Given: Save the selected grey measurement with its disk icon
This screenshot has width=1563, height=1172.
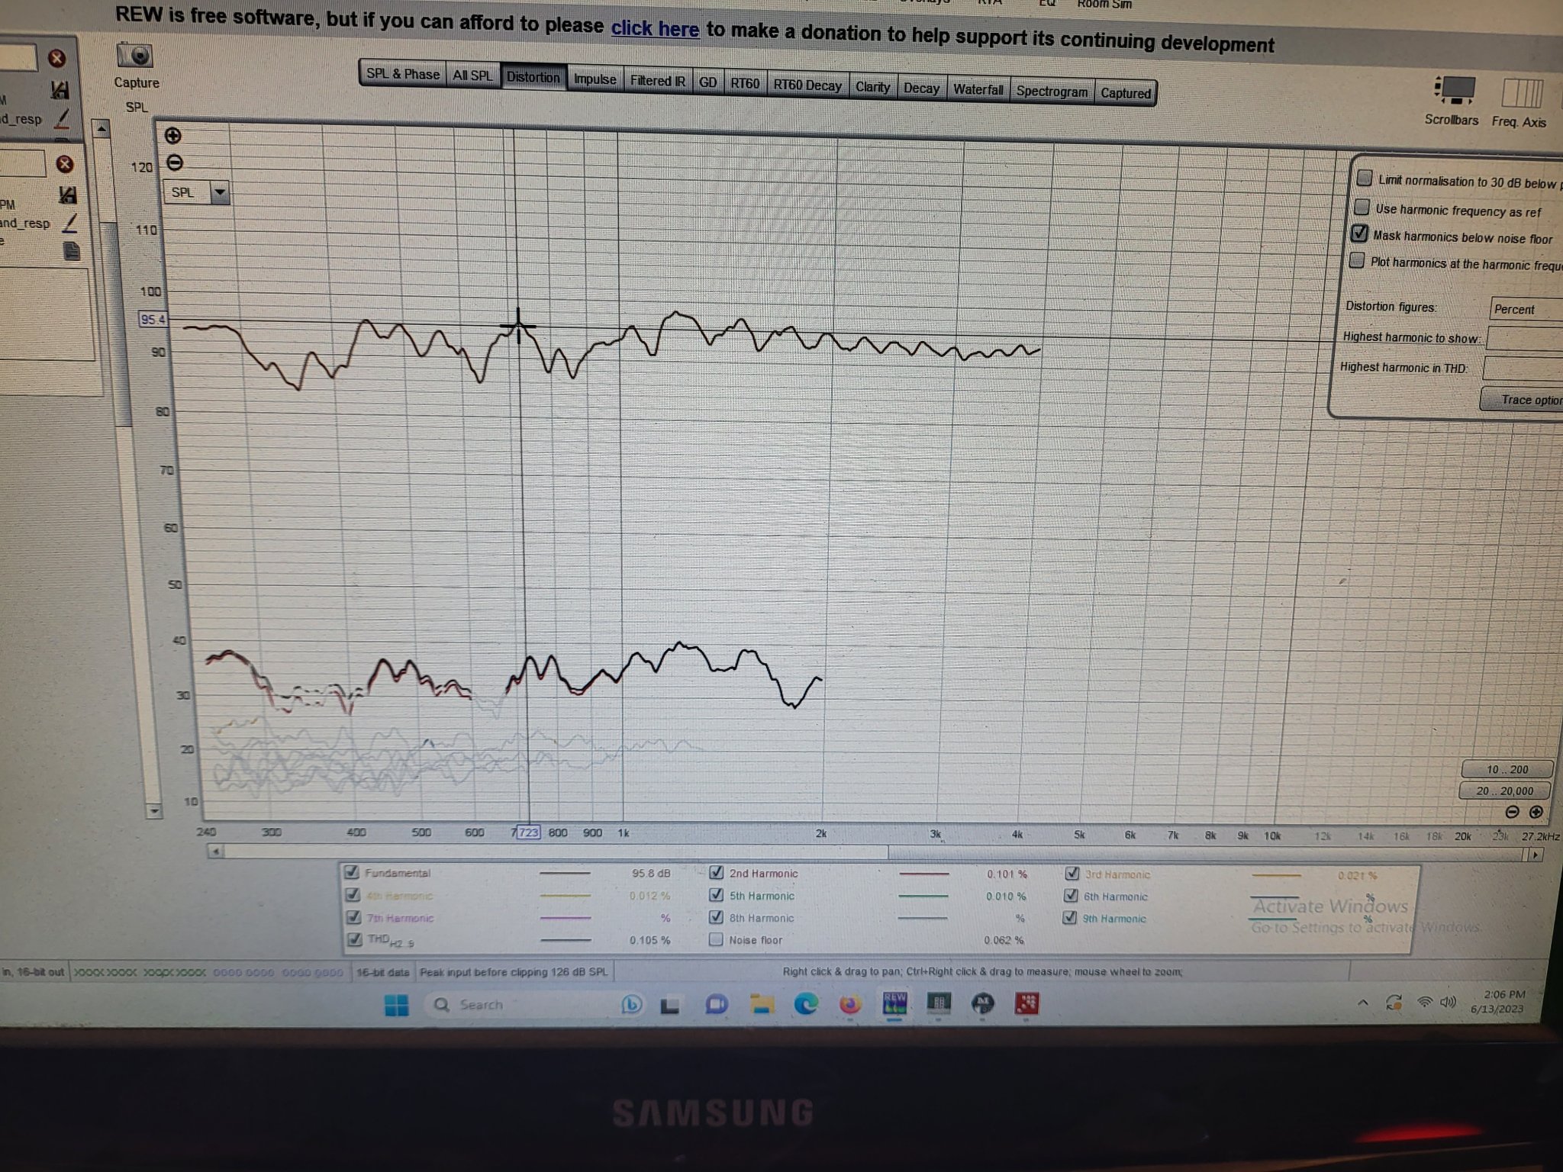Looking at the screenshot, I should click(60, 90).
